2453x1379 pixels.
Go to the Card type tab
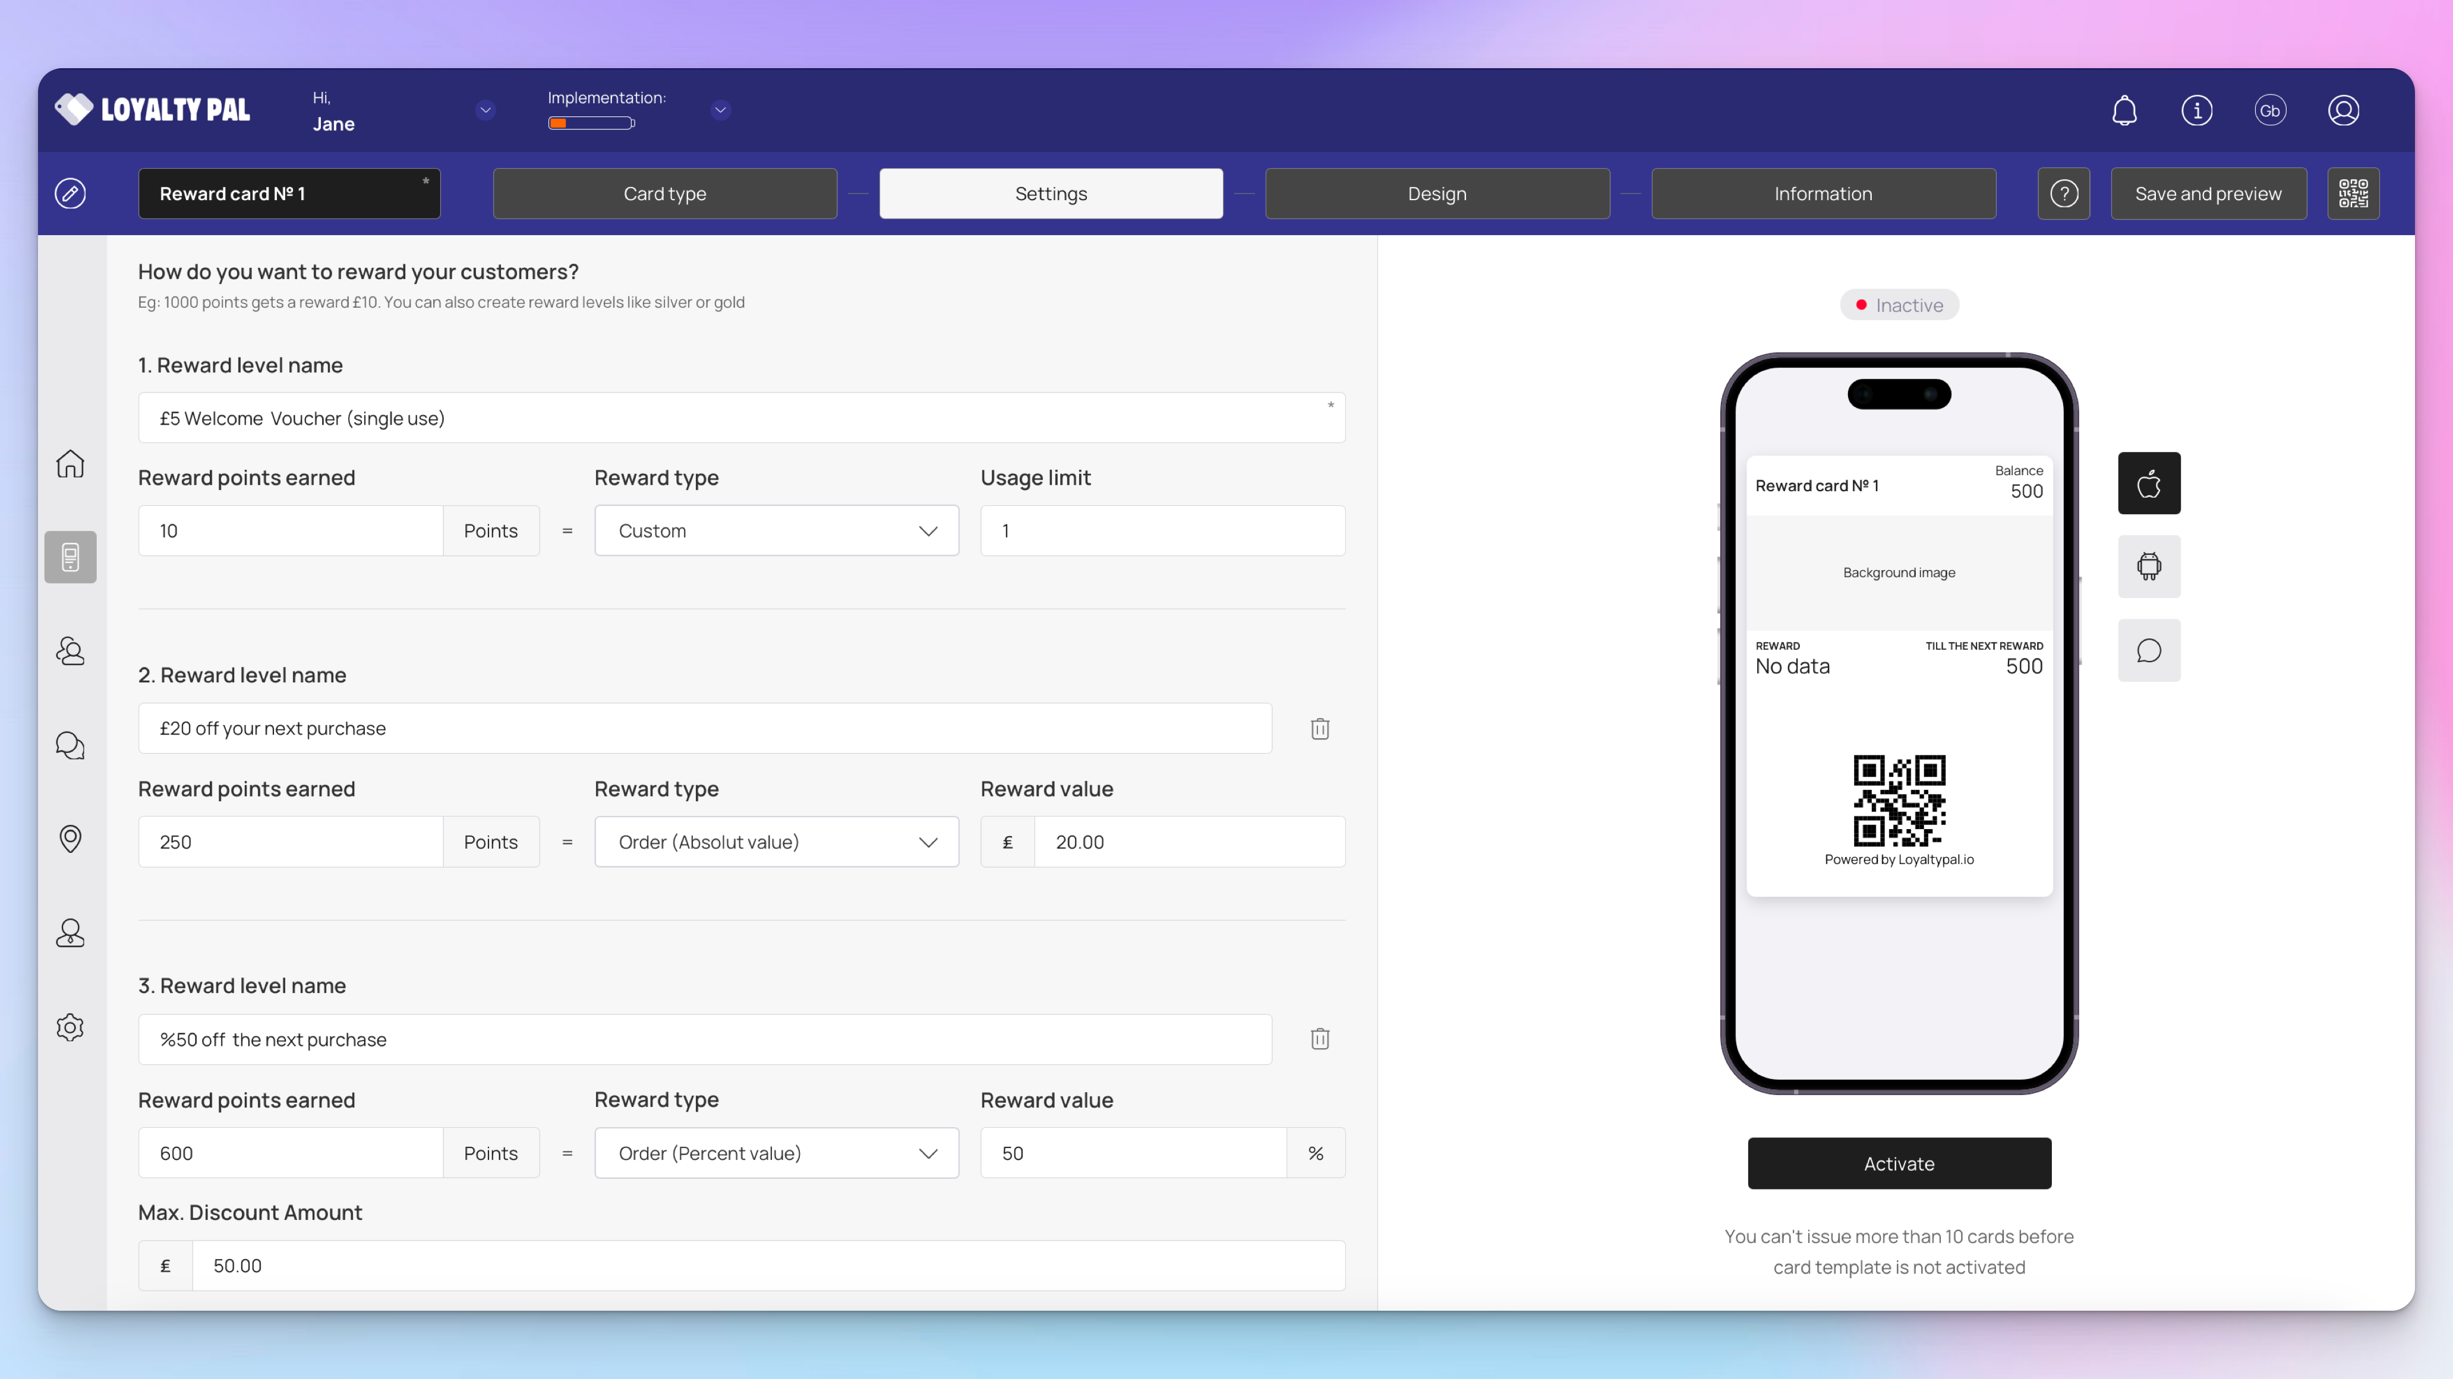tap(665, 193)
